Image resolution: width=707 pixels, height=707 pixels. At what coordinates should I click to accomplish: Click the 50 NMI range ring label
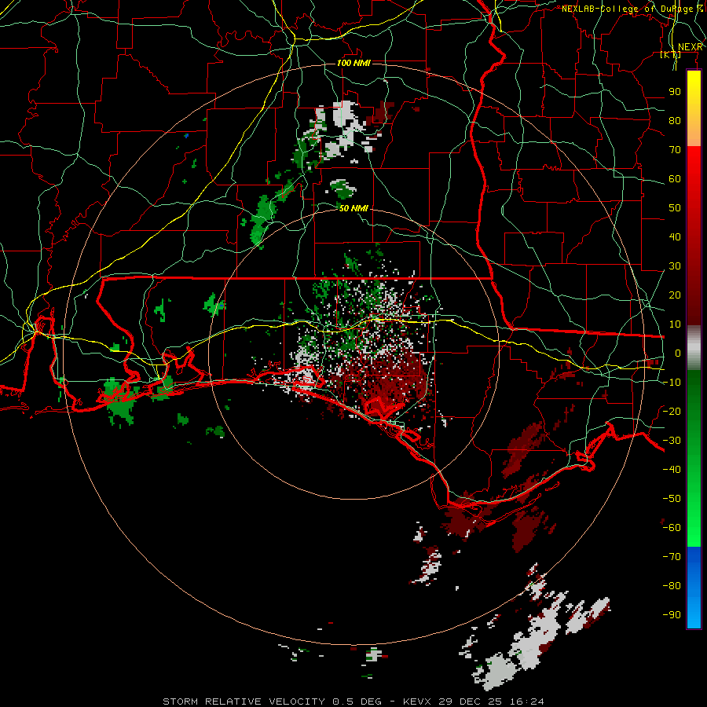353,208
